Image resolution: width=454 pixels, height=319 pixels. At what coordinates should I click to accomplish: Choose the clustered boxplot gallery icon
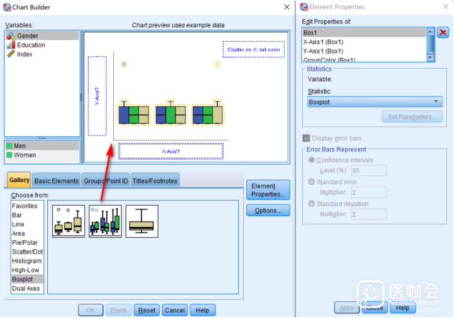[x=105, y=221]
